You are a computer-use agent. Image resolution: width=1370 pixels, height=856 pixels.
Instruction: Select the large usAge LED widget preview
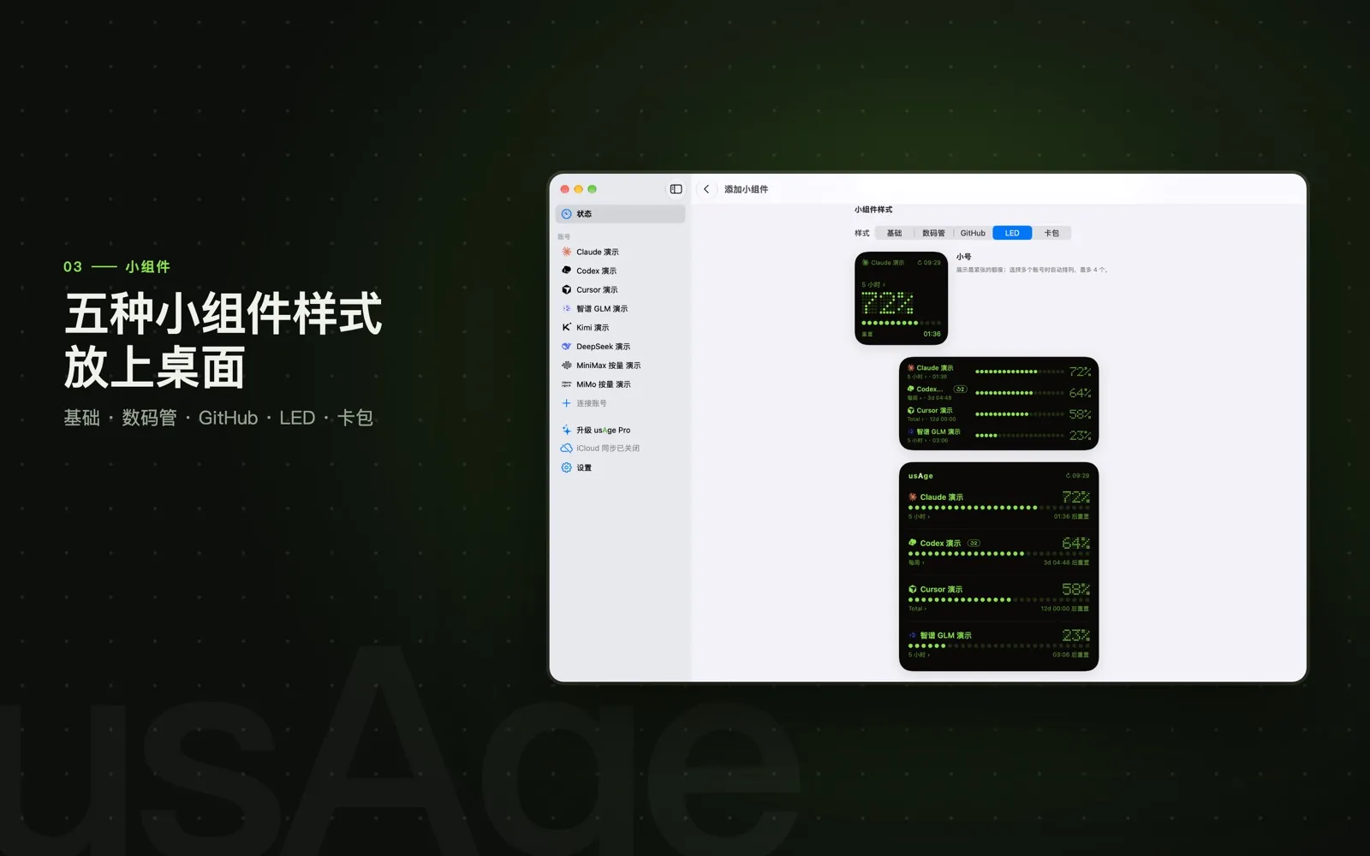pos(998,567)
